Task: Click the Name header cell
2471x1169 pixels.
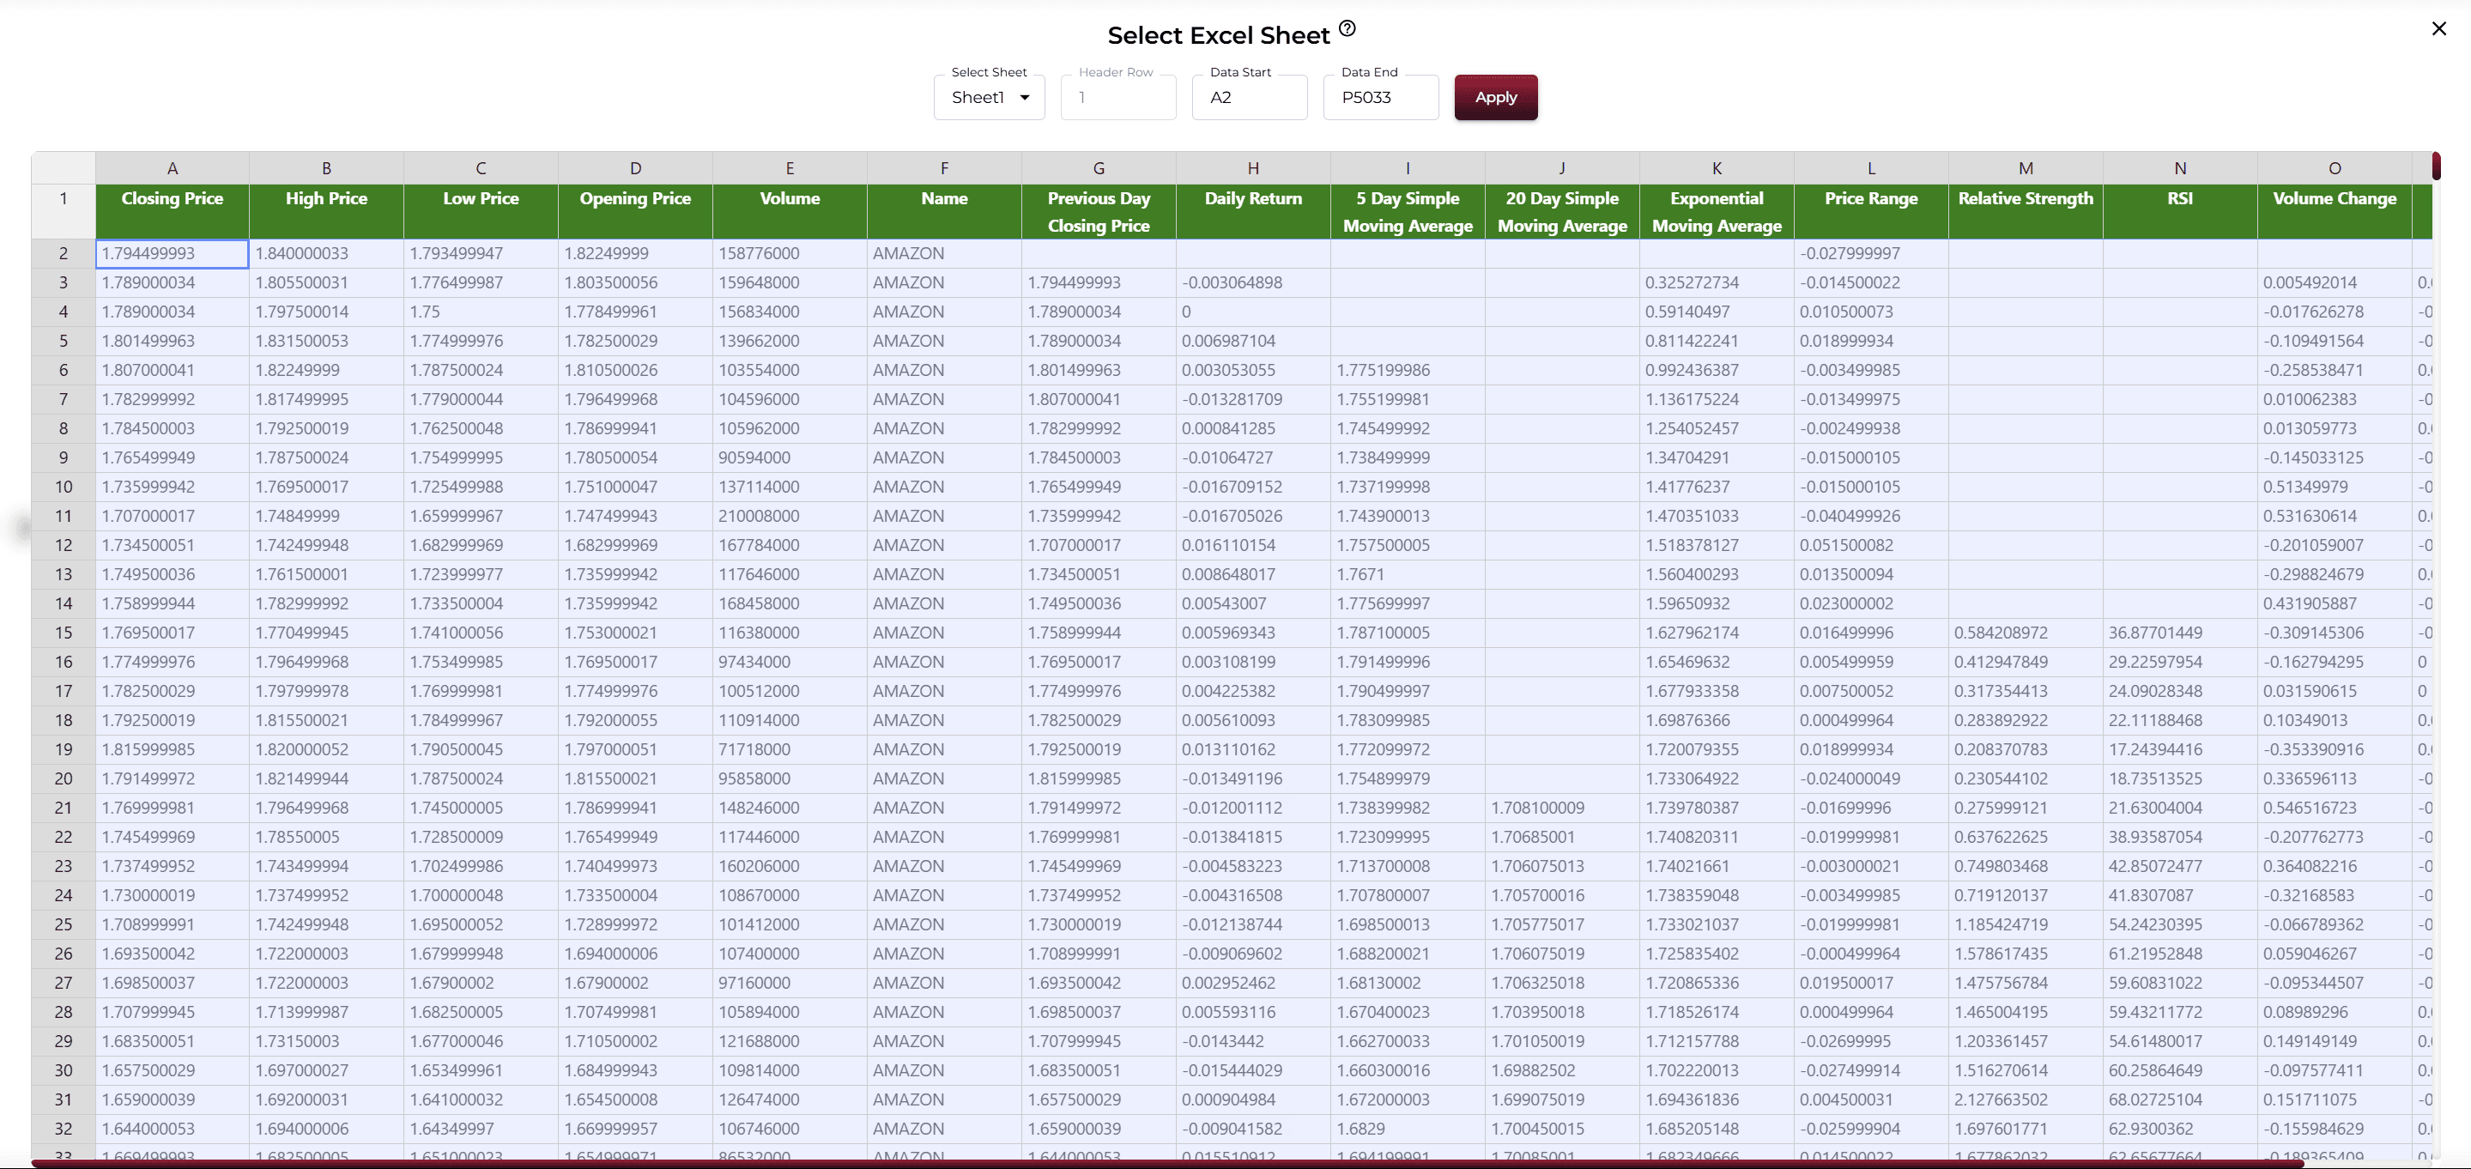Action: [945, 211]
